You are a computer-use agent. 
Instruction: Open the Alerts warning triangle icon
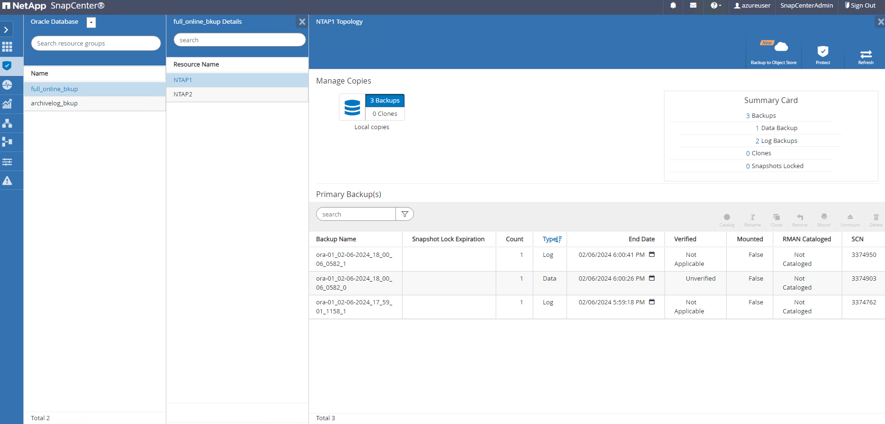click(7, 181)
